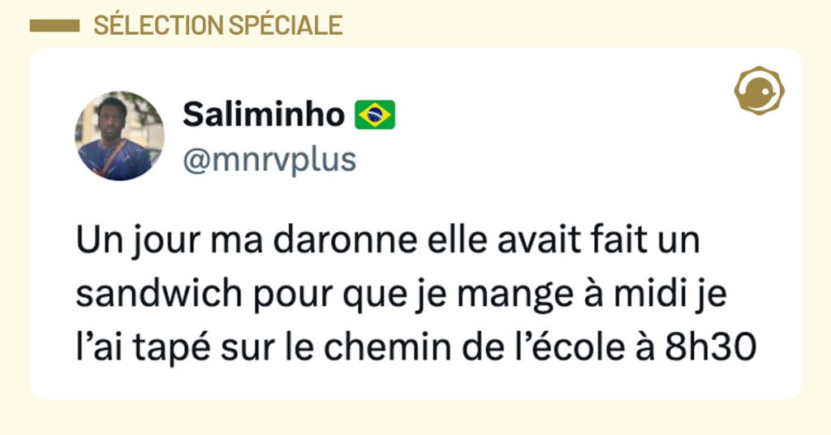The width and height of the screenshot is (831, 435).
Task: Click the gold badge logo icon
Action: tap(758, 91)
